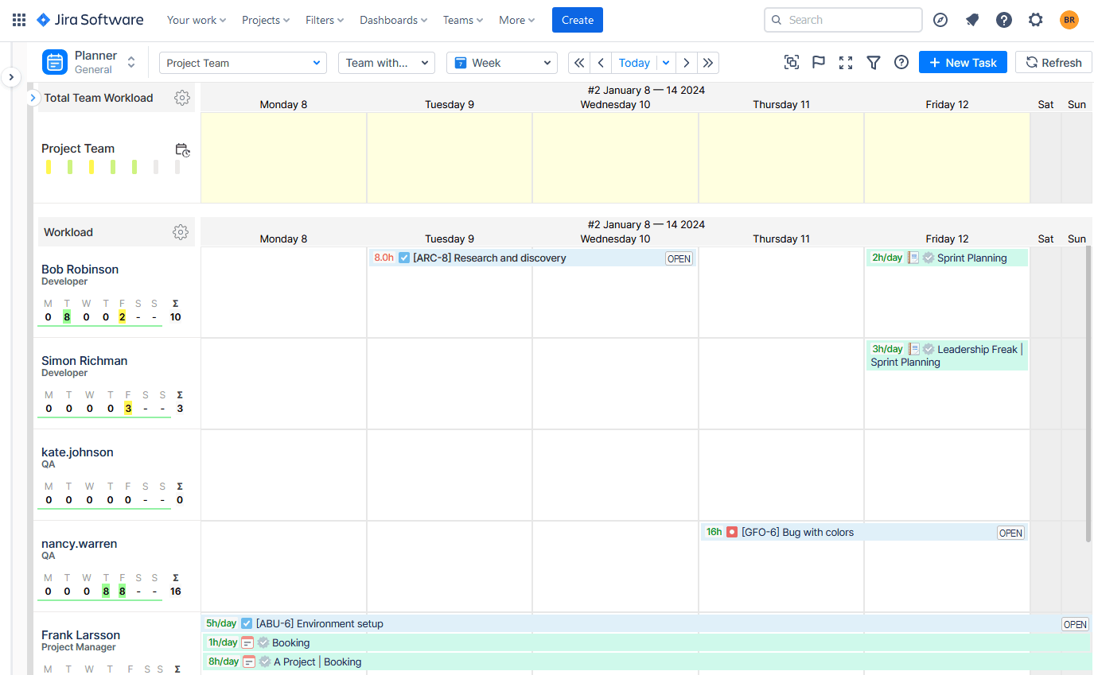Jump to Today in the planner
Screen dimensions: 1094x675
coord(634,62)
